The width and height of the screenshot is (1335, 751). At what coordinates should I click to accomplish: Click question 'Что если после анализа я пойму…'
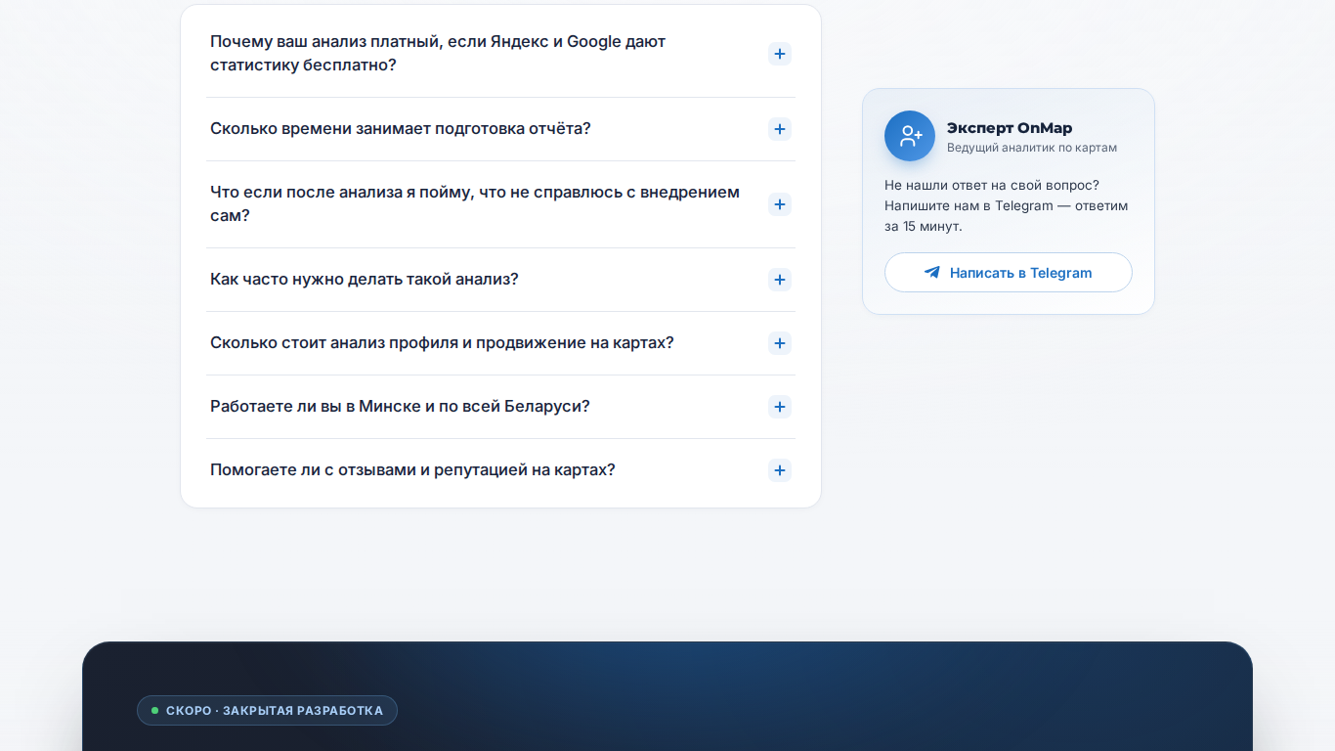[x=475, y=204]
